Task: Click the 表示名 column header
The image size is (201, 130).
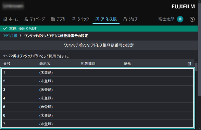Action: [x=45, y=63]
